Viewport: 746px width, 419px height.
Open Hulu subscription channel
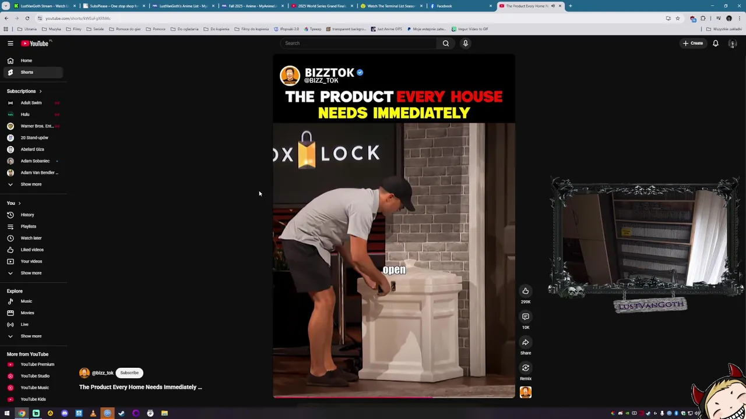click(x=33, y=115)
